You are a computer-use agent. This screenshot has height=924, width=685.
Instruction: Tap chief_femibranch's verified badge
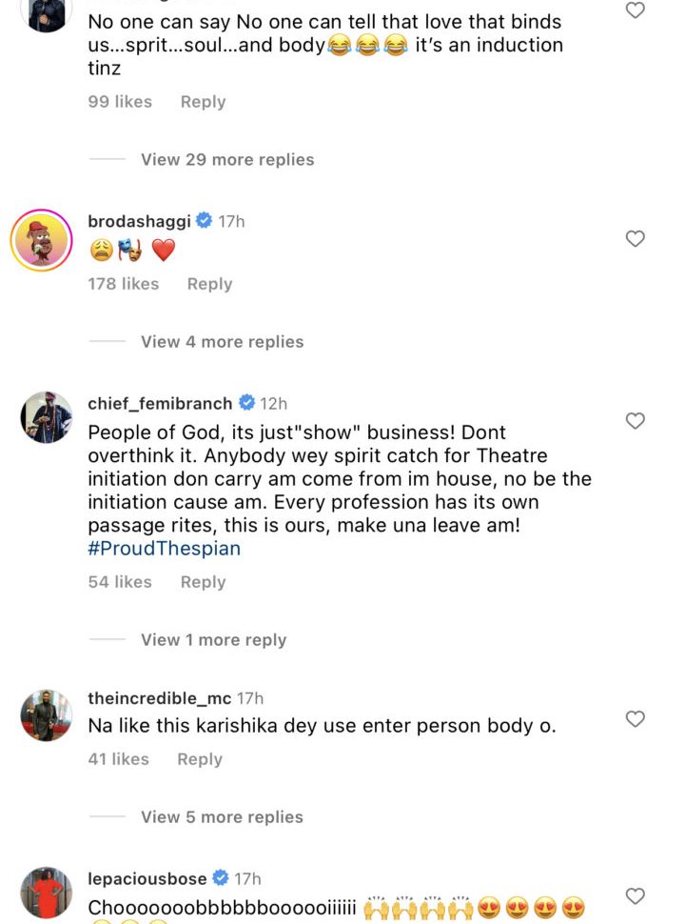[245, 403]
